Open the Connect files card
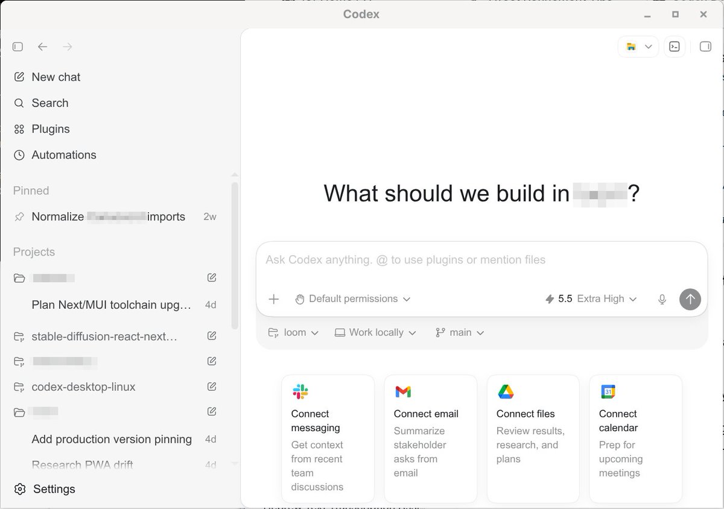The image size is (724, 509). 533,439
